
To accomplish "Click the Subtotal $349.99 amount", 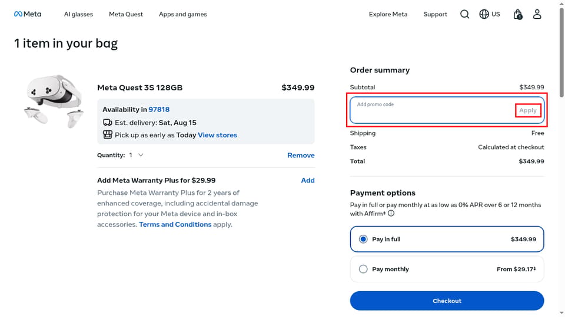I will 531,87.
